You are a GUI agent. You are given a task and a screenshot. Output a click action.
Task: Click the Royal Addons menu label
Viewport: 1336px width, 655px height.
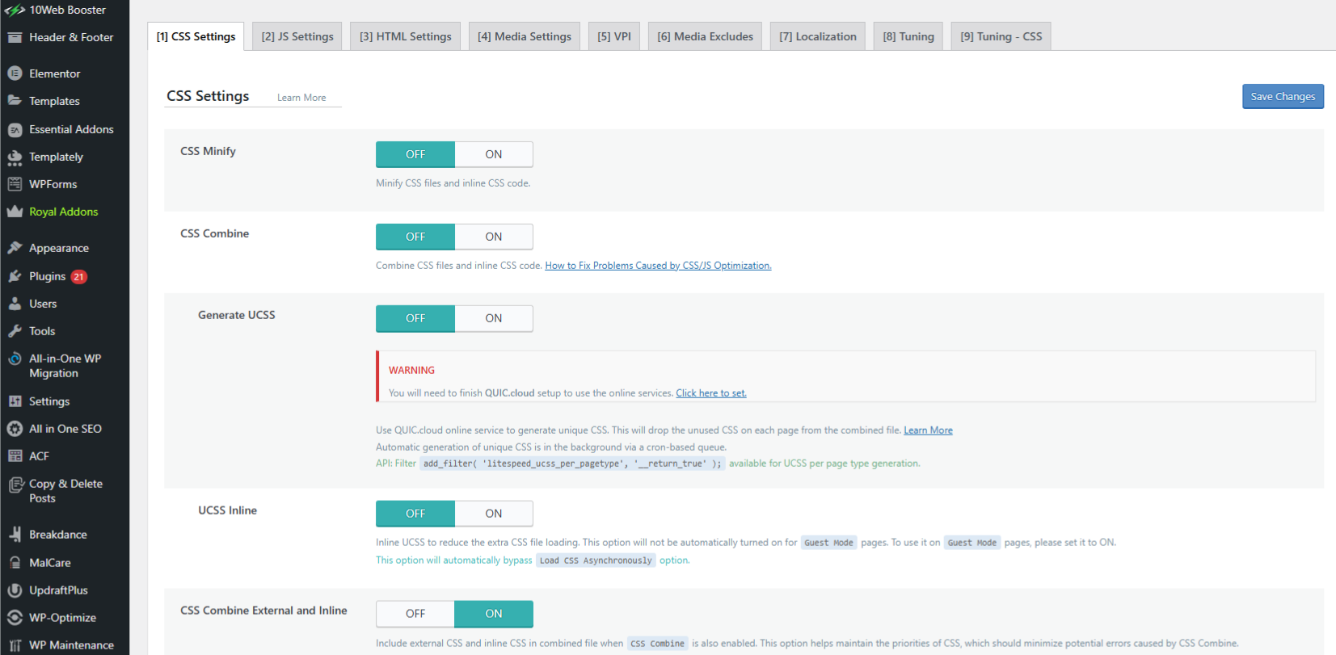pyautogui.click(x=64, y=212)
